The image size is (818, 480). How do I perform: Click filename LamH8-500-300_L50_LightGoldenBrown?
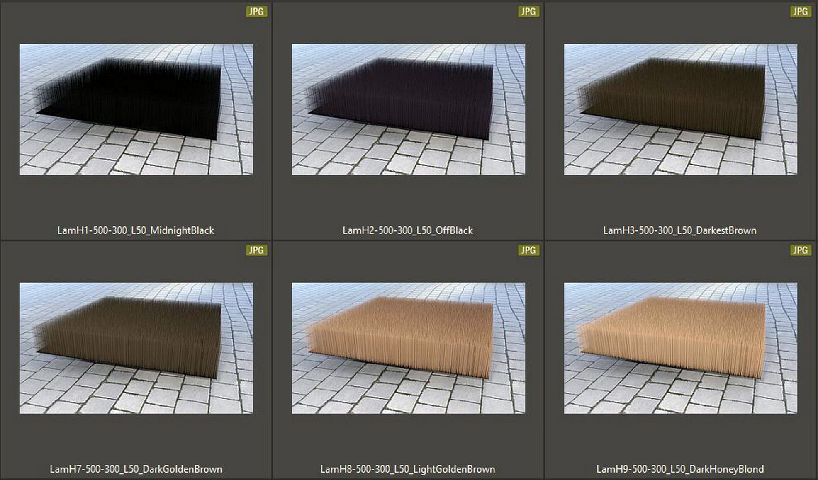(408, 469)
